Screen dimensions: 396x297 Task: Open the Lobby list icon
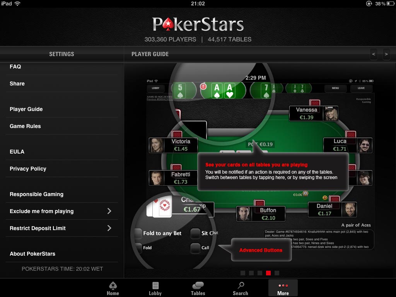pyautogui.click(x=155, y=286)
